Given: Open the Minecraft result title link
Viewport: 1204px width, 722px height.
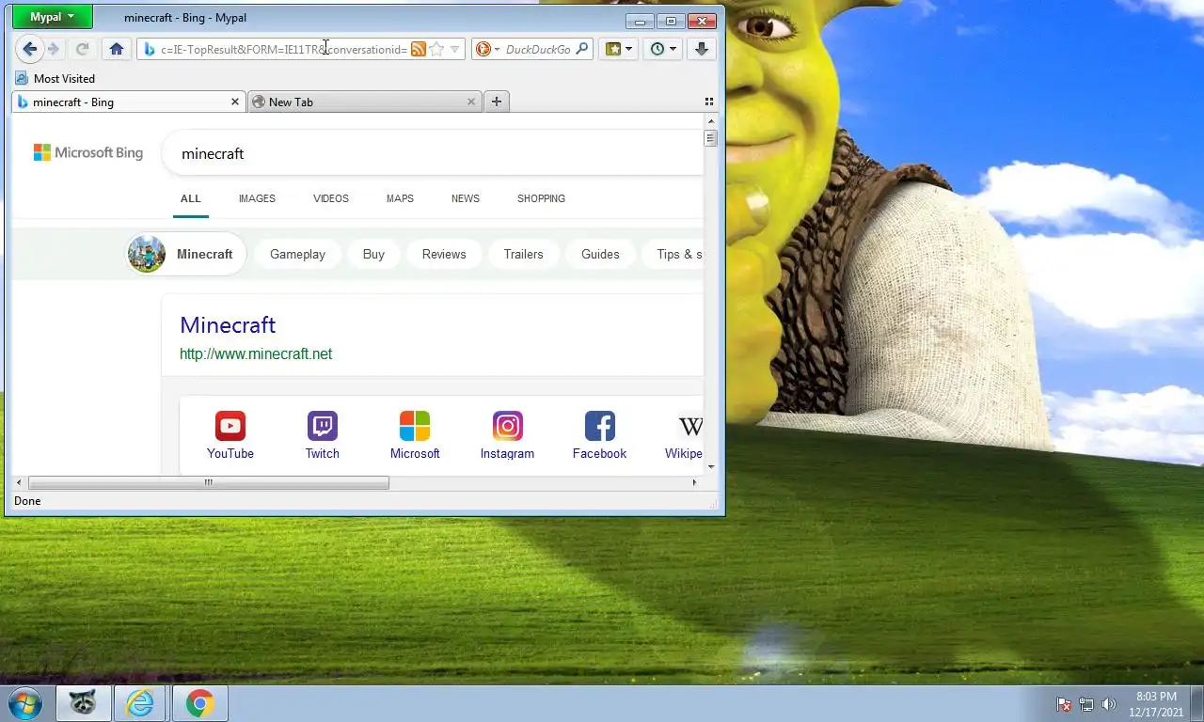Looking at the screenshot, I should (228, 325).
